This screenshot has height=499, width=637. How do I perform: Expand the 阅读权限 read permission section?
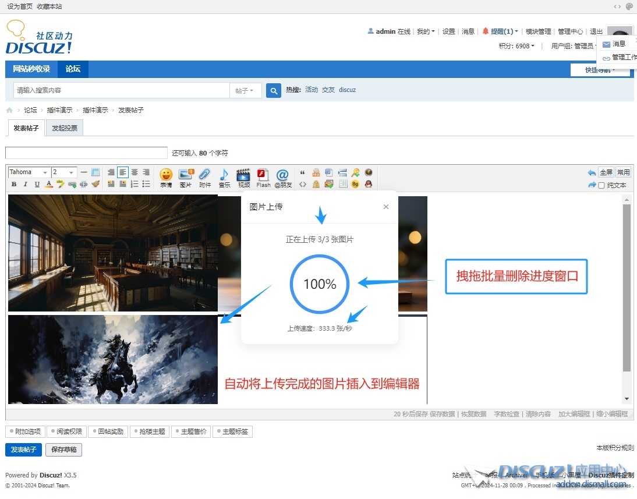click(x=66, y=432)
